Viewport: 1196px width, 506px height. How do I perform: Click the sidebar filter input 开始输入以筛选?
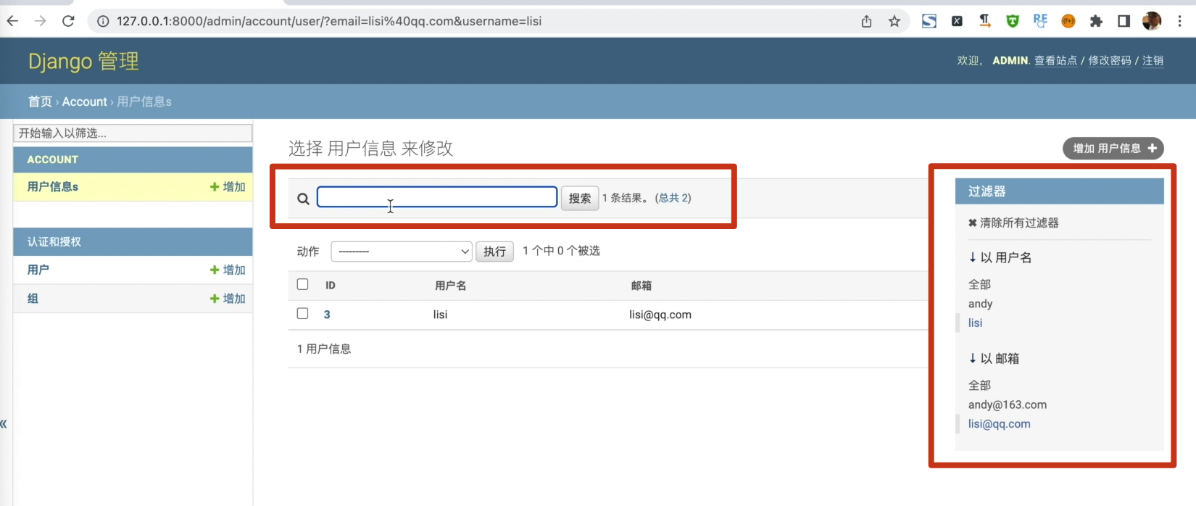(x=133, y=133)
